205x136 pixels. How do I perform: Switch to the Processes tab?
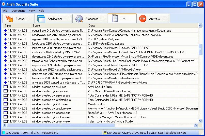(90, 19)
